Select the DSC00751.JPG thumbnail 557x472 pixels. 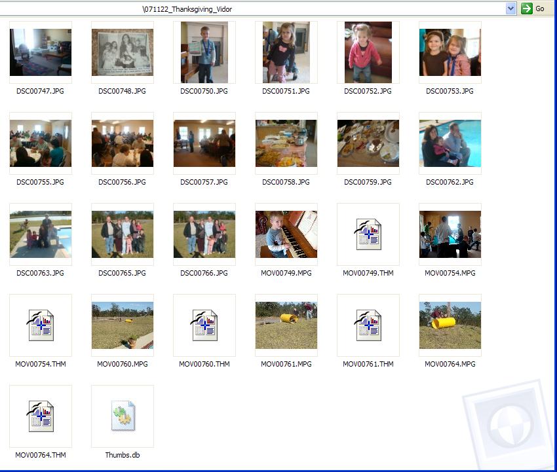(286, 52)
